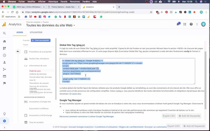Viewport: 210px width, 131px height.
Task: Expand the 'Toutes les données du site Web' dropdown
Action: [x=51, y=25]
